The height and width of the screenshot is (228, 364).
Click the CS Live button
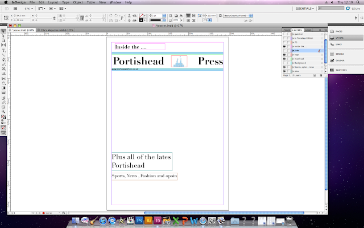pyautogui.click(x=353, y=9)
